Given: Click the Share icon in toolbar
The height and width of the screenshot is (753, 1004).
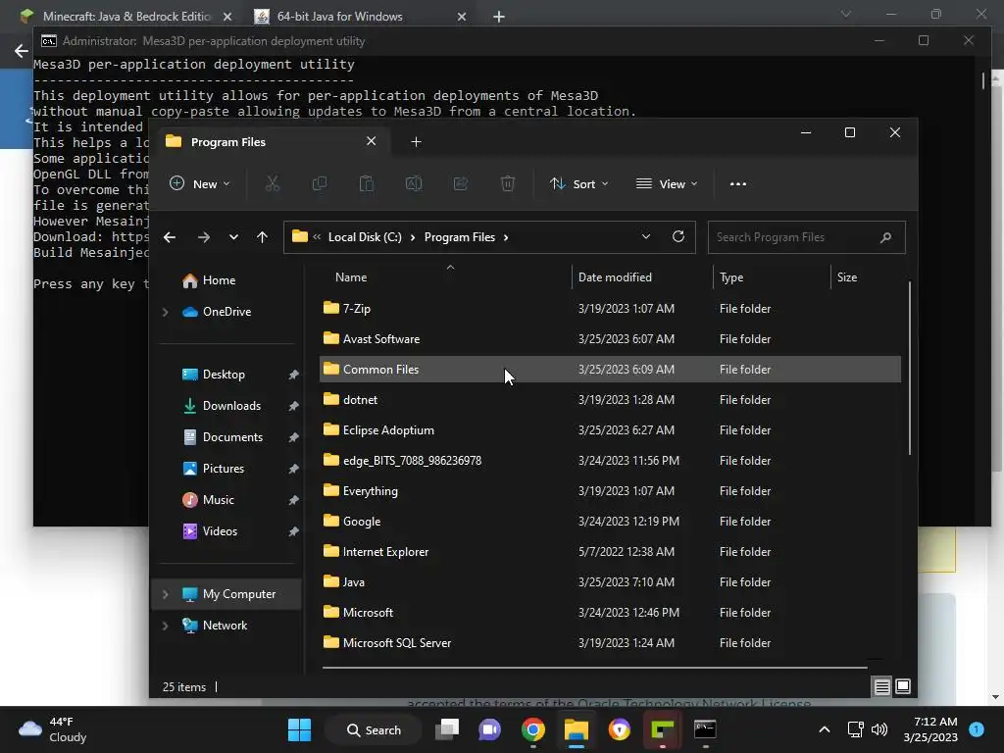Looking at the screenshot, I should point(461,183).
